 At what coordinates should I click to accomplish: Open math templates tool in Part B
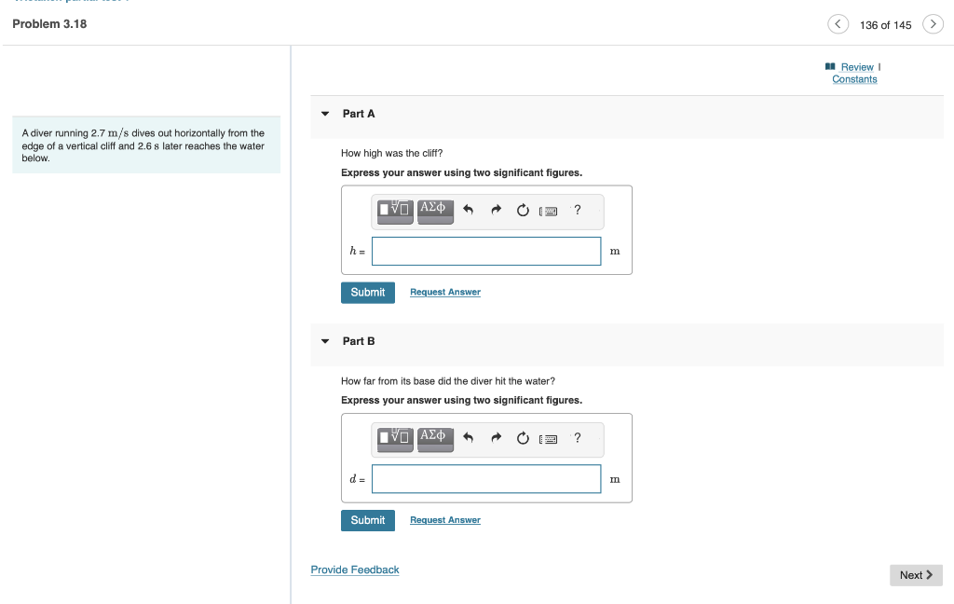pyautogui.click(x=395, y=439)
